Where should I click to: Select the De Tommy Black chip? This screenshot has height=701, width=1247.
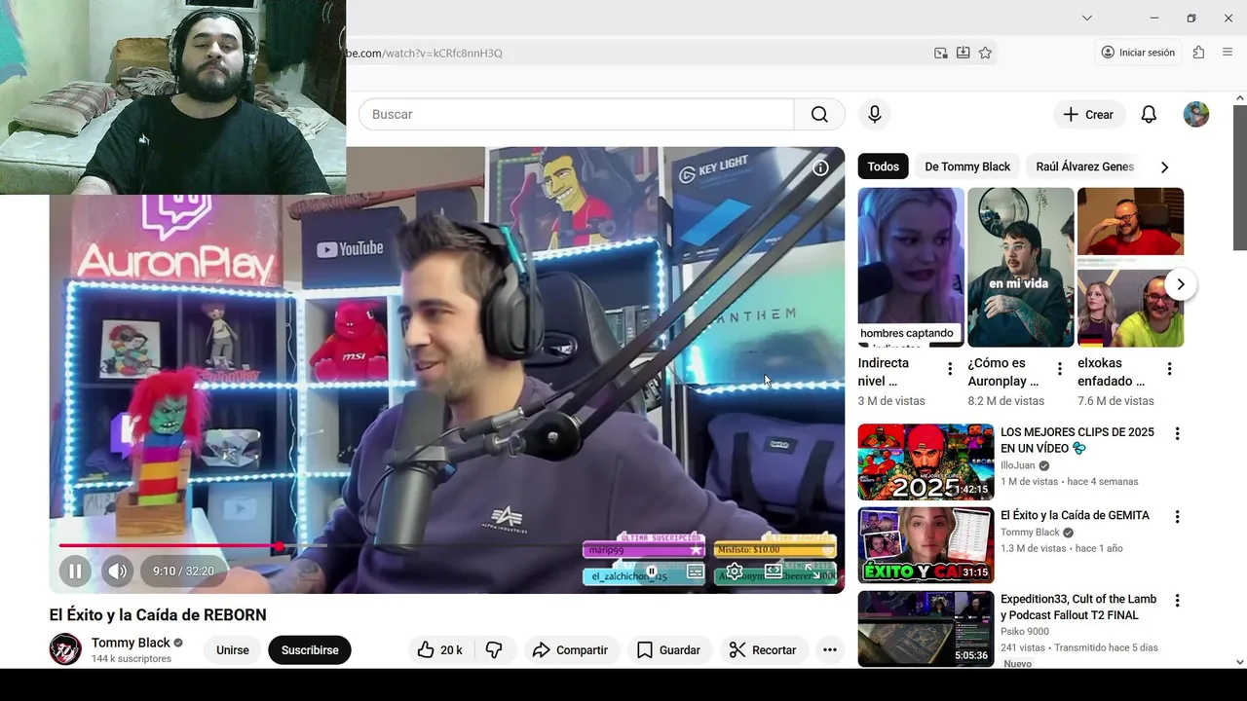[x=967, y=166]
